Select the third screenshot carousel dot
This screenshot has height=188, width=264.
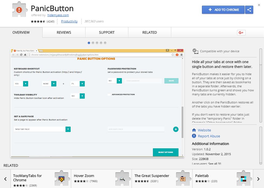[97, 43]
